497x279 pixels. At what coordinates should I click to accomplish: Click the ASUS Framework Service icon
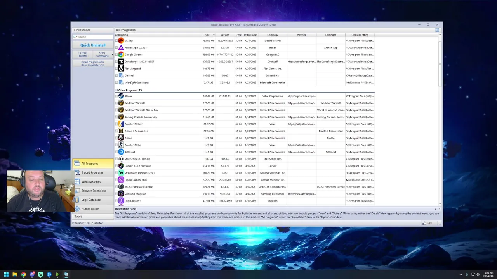[121, 187]
